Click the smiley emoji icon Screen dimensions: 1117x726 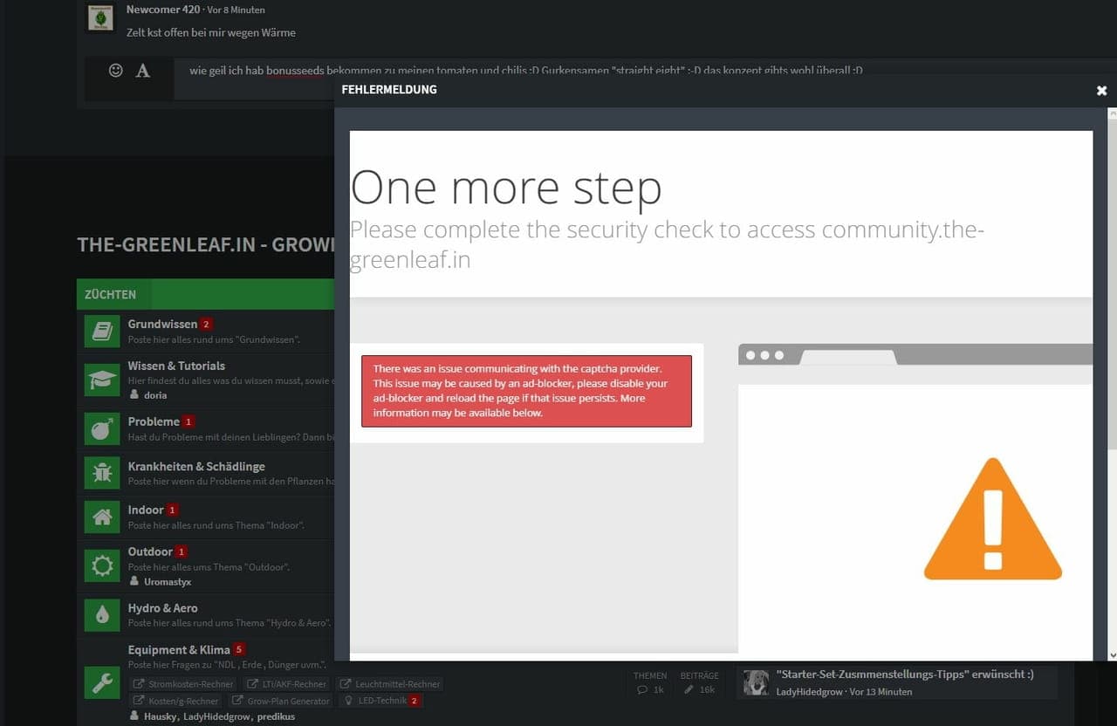tap(115, 71)
